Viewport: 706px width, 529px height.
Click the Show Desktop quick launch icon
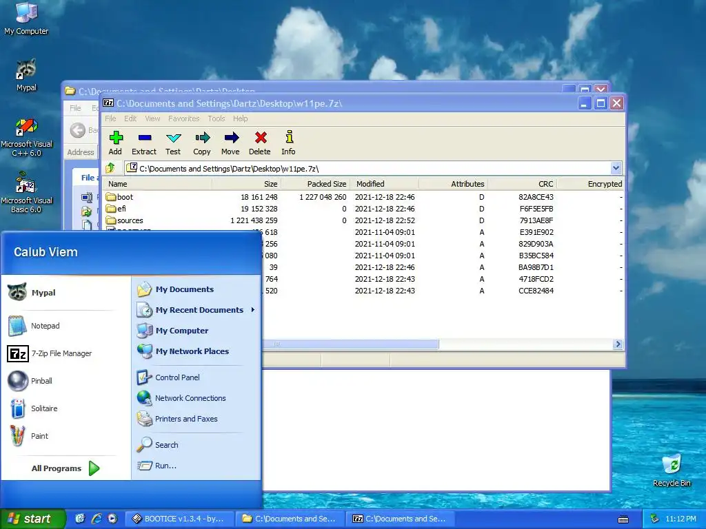(x=80, y=519)
